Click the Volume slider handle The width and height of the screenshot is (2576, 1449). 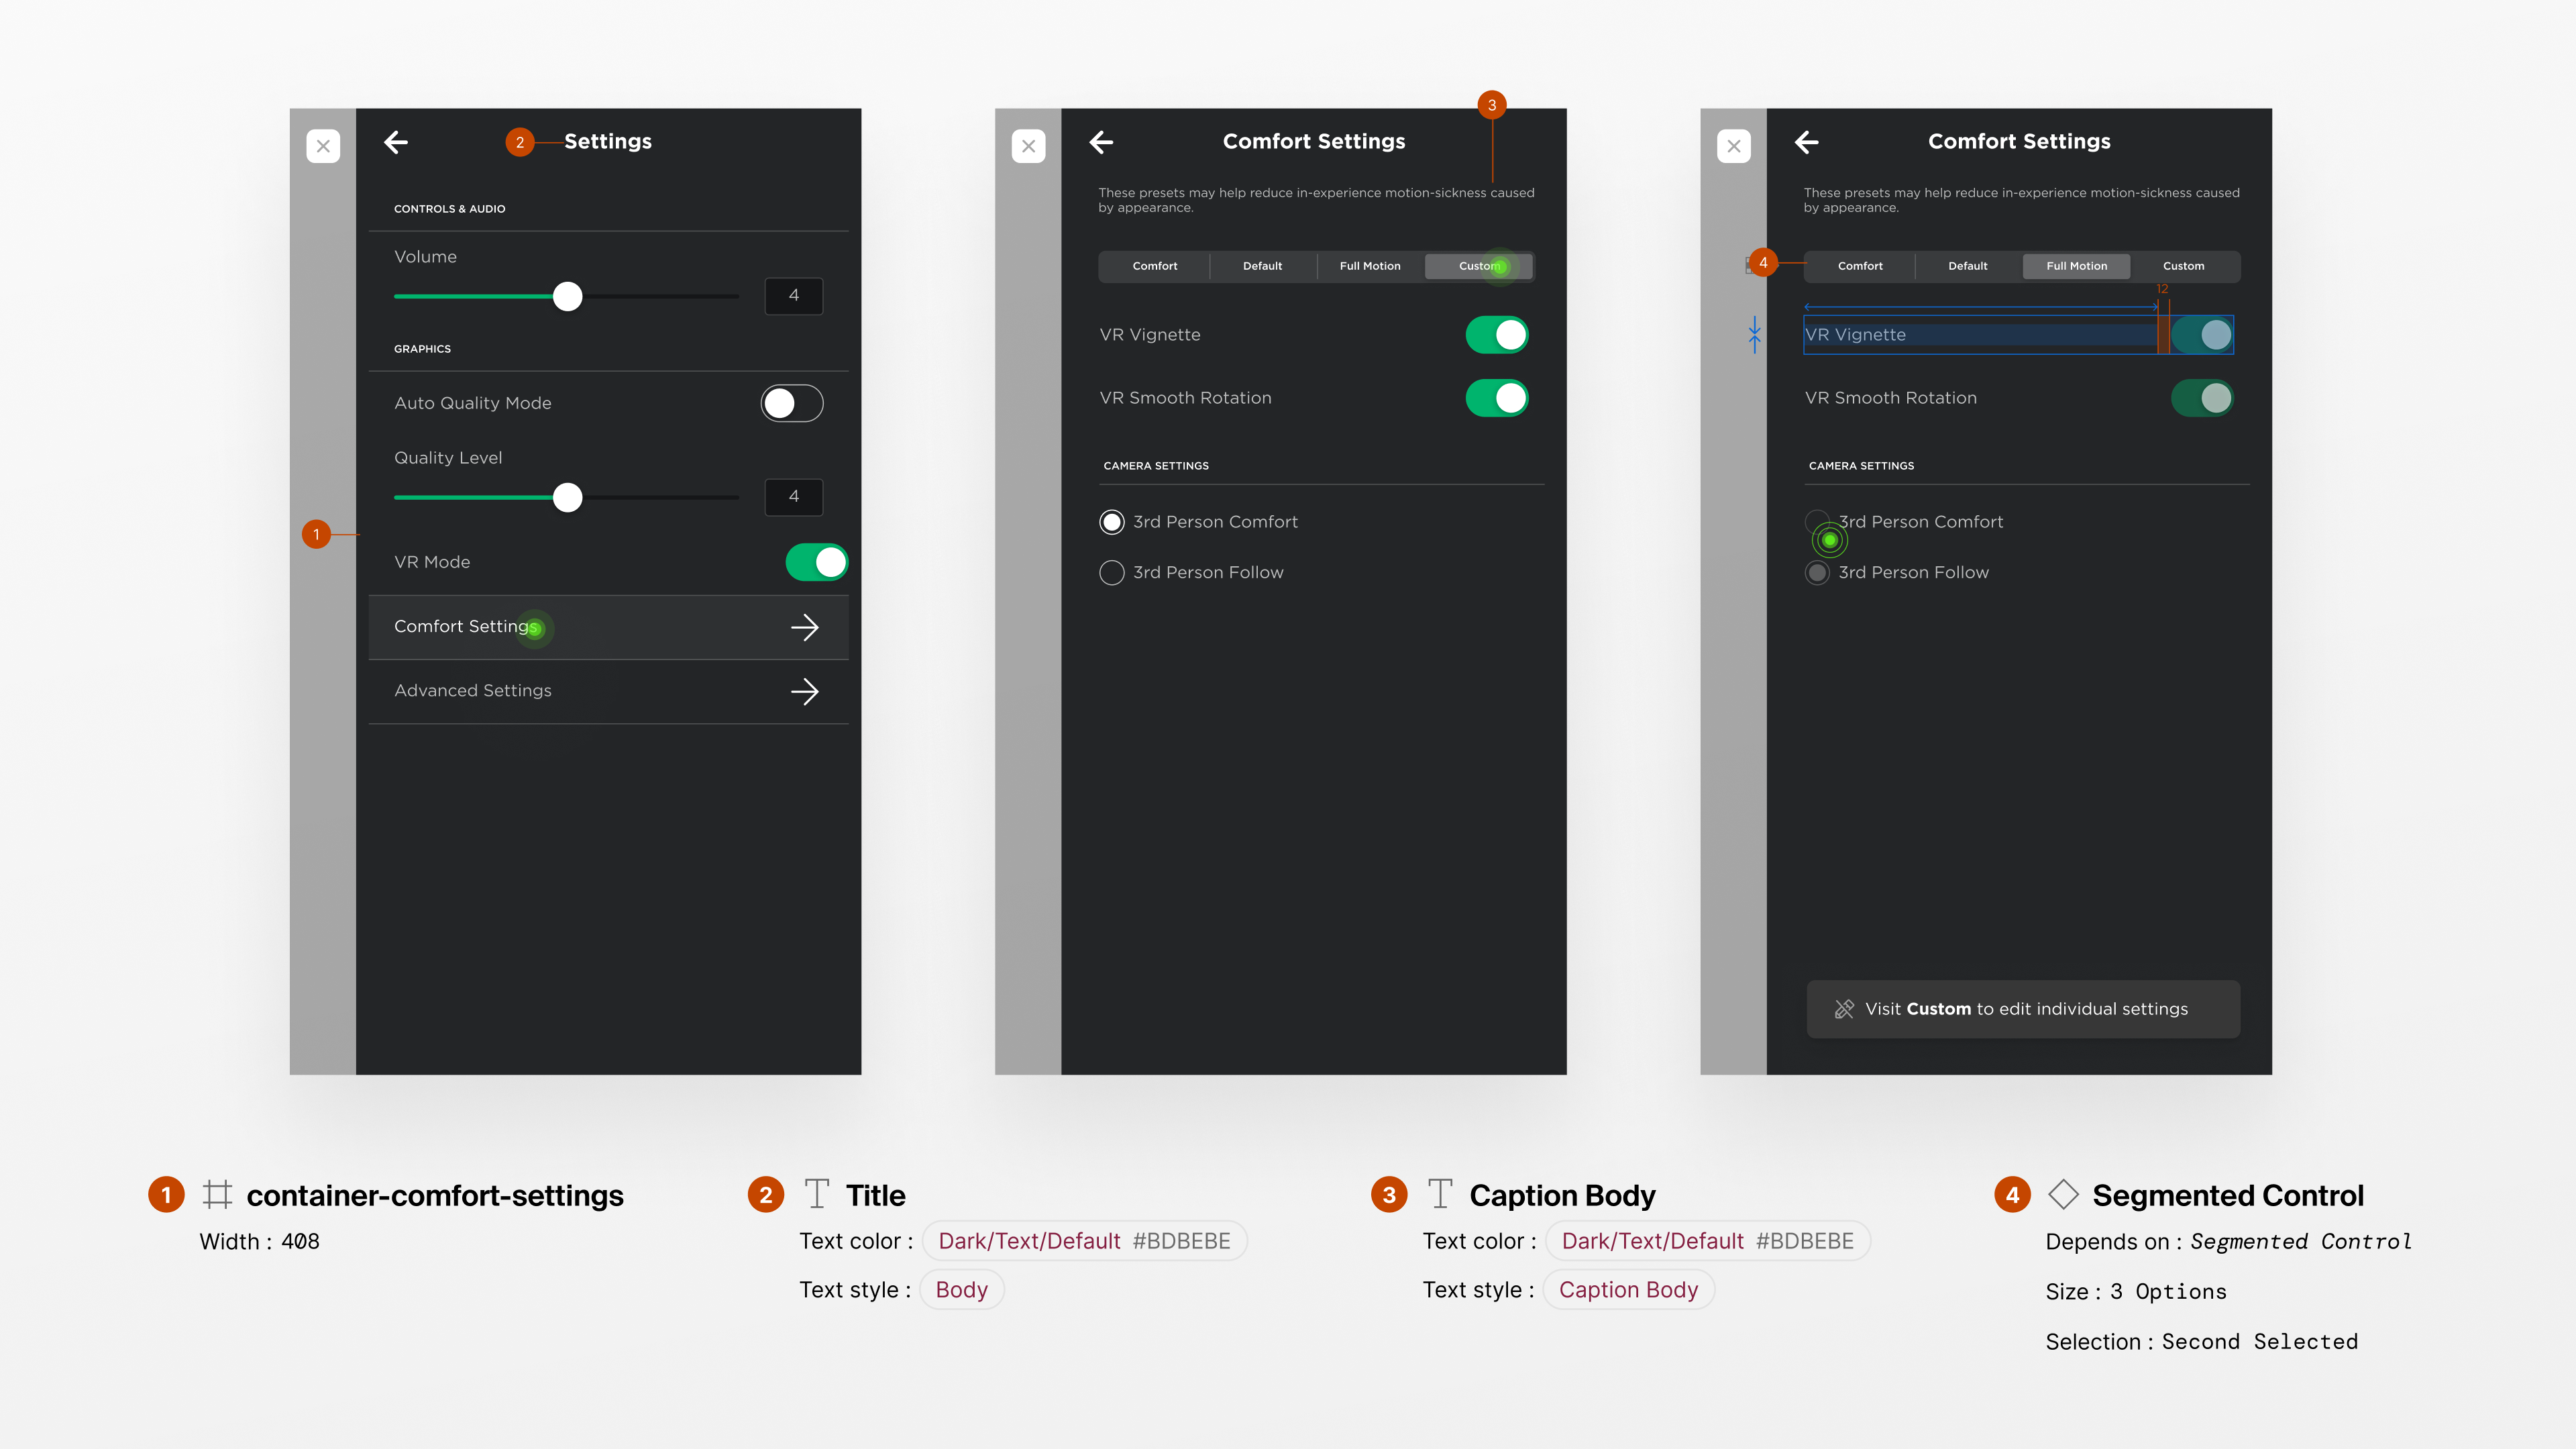[567, 296]
